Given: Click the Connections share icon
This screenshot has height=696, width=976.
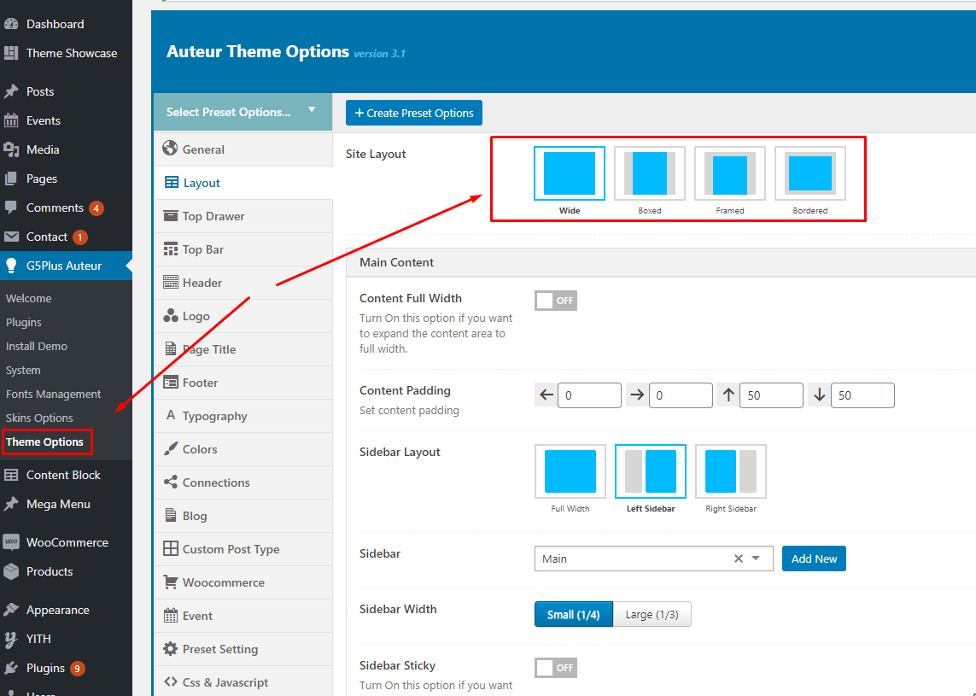Looking at the screenshot, I should [171, 482].
